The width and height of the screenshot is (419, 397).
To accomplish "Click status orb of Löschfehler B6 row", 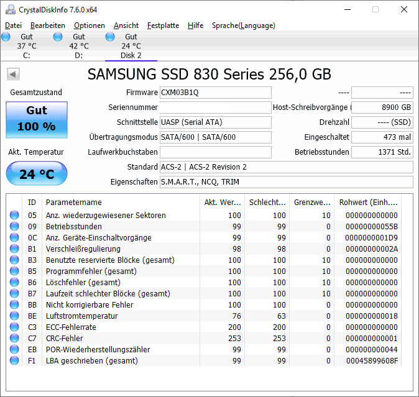I will point(14,282).
